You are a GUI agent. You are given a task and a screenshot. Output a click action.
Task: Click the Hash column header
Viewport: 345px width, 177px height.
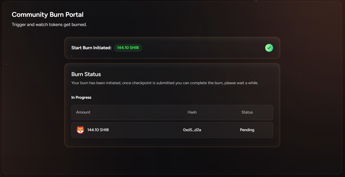pos(192,112)
